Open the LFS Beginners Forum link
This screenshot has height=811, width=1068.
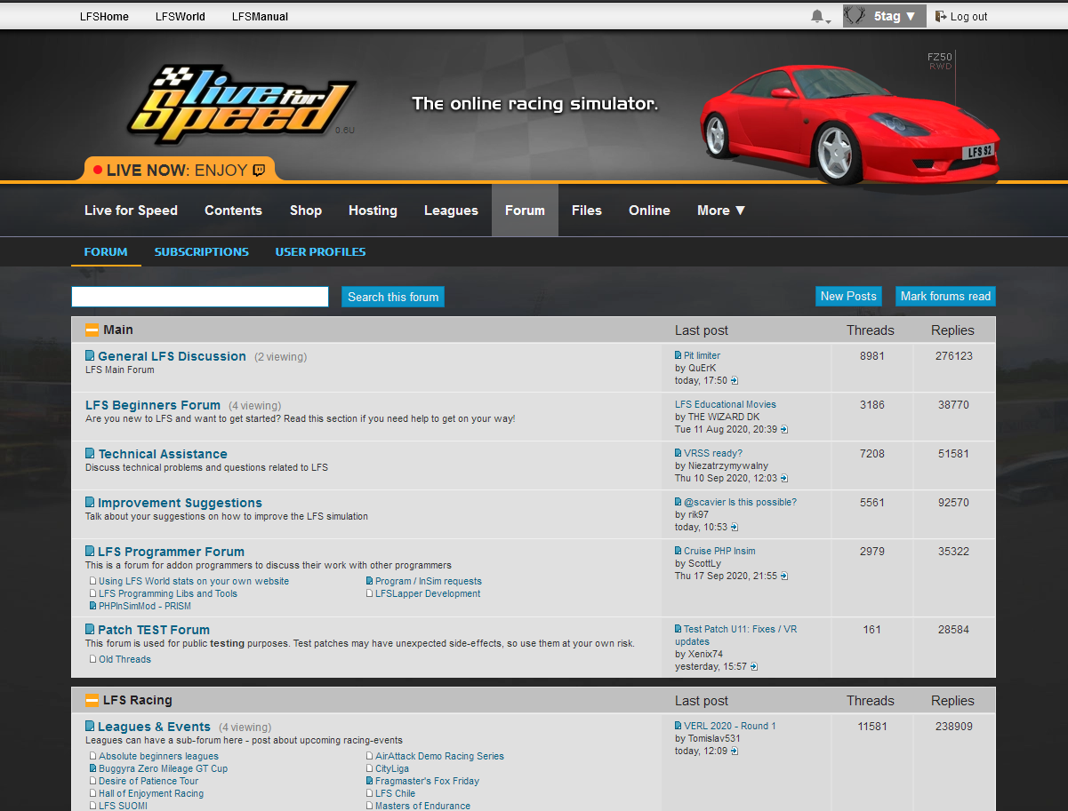153,405
